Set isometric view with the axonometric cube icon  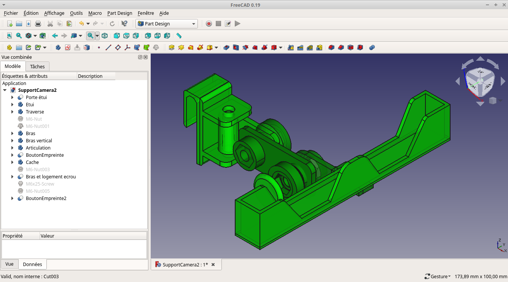pos(105,36)
